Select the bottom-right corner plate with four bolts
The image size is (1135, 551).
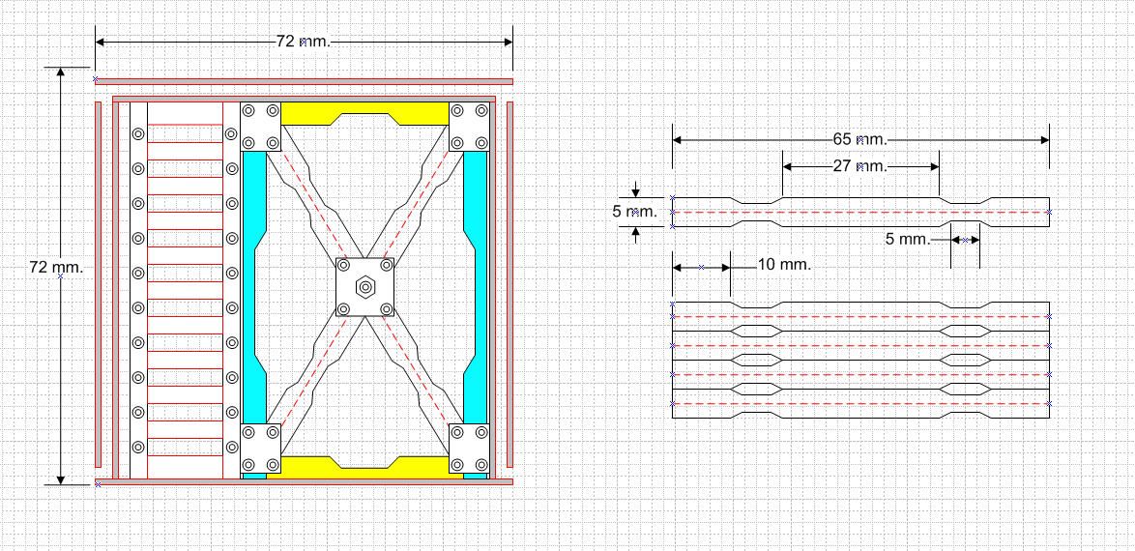click(x=469, y=449)
